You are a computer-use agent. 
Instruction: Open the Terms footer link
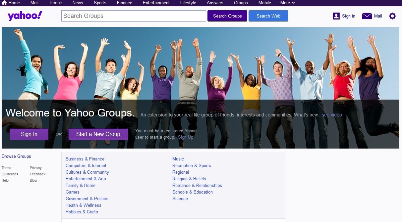pos(6,168)
